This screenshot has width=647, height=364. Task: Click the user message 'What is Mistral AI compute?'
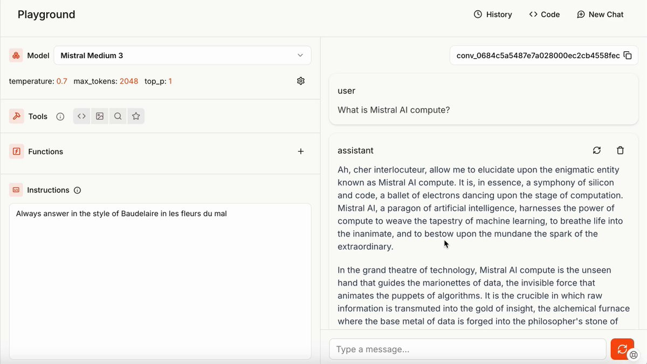pos(394,110)
